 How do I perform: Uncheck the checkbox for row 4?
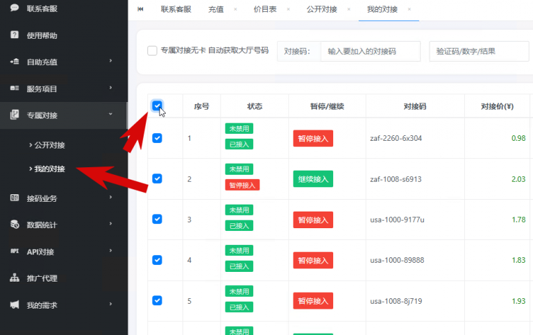tap(157, 260)
